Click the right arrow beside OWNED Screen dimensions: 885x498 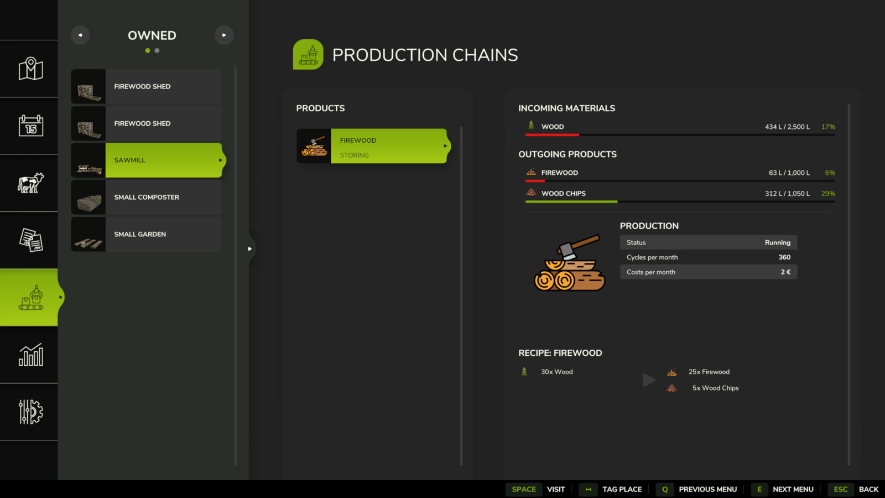(x=224, y=34)
